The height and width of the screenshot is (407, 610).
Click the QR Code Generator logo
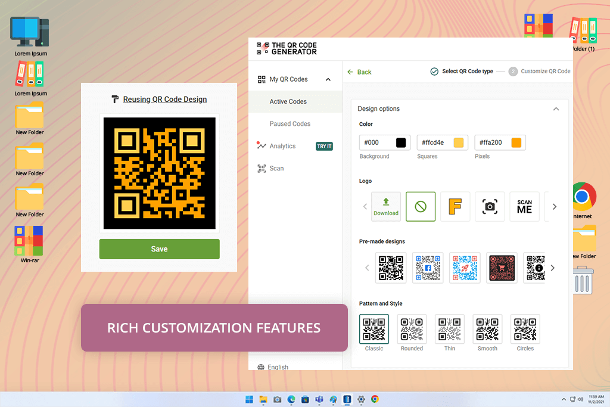coord(287,48)
